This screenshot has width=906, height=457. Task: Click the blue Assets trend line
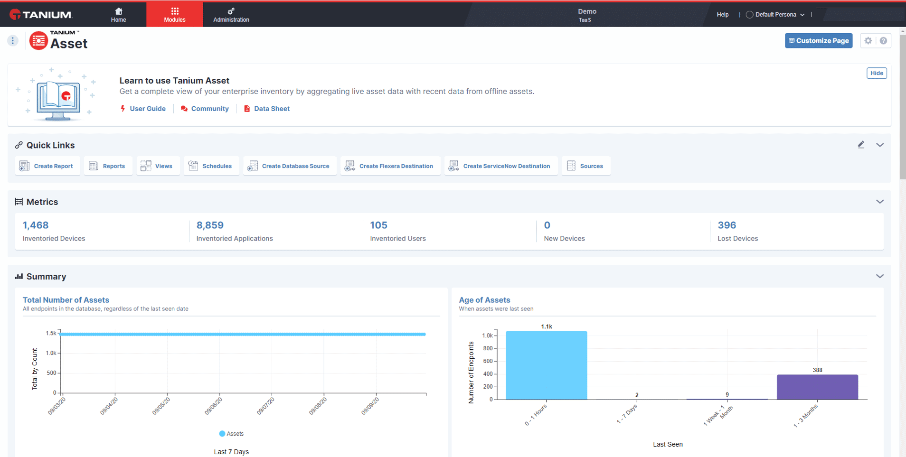[242, 334]
